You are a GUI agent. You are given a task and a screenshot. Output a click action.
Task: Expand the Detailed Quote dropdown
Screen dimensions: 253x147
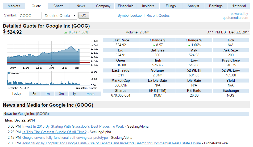pos(60,16)
